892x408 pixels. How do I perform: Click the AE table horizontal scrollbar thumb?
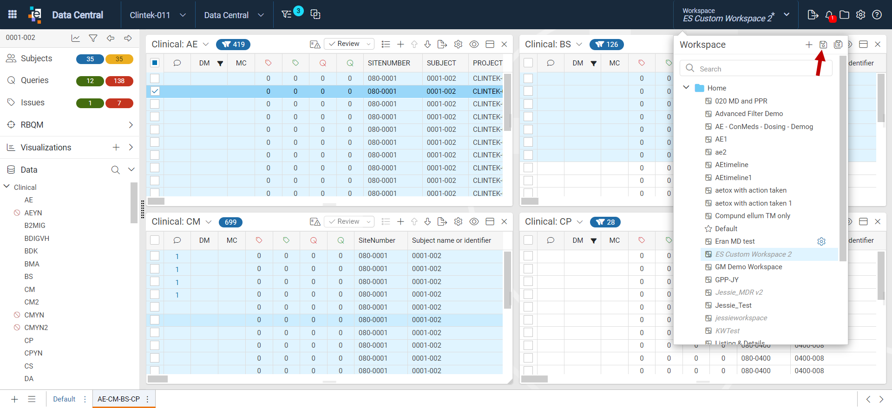(156, 201)
